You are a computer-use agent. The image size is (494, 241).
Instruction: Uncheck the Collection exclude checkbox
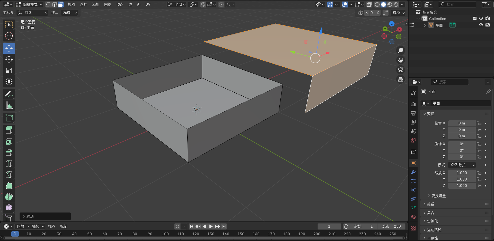475,19
